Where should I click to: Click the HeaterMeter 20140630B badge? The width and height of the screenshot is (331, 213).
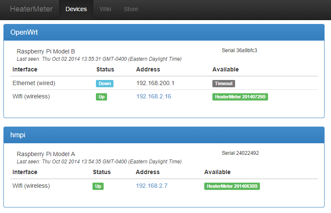point(232,186)
